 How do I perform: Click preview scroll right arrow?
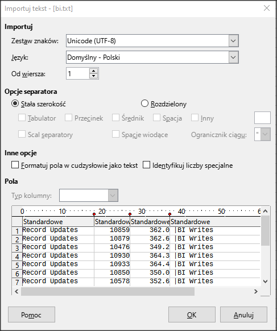coord(256,291)
